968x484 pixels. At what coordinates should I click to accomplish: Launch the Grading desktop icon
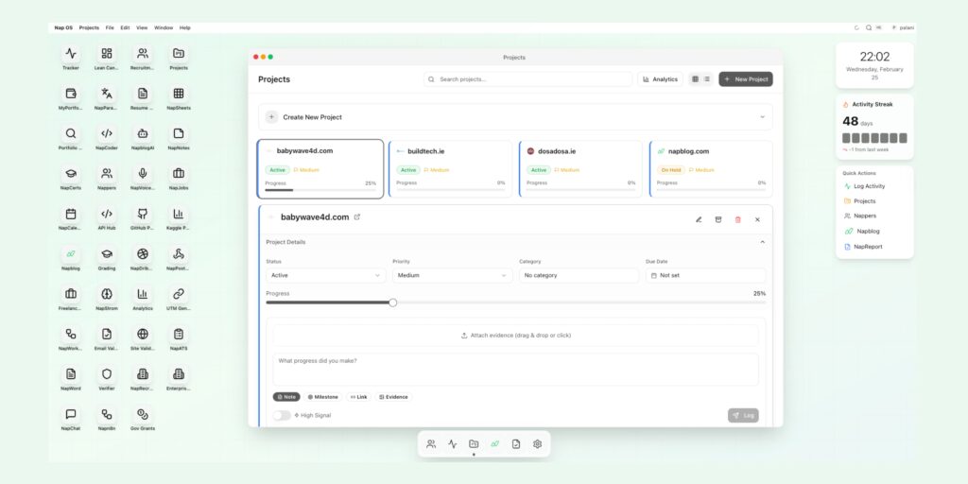(x=107, y=253)
